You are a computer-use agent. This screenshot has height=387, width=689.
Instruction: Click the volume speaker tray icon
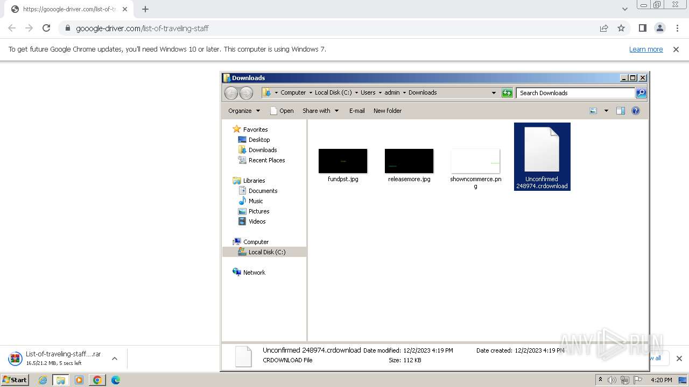click(612, 380)
